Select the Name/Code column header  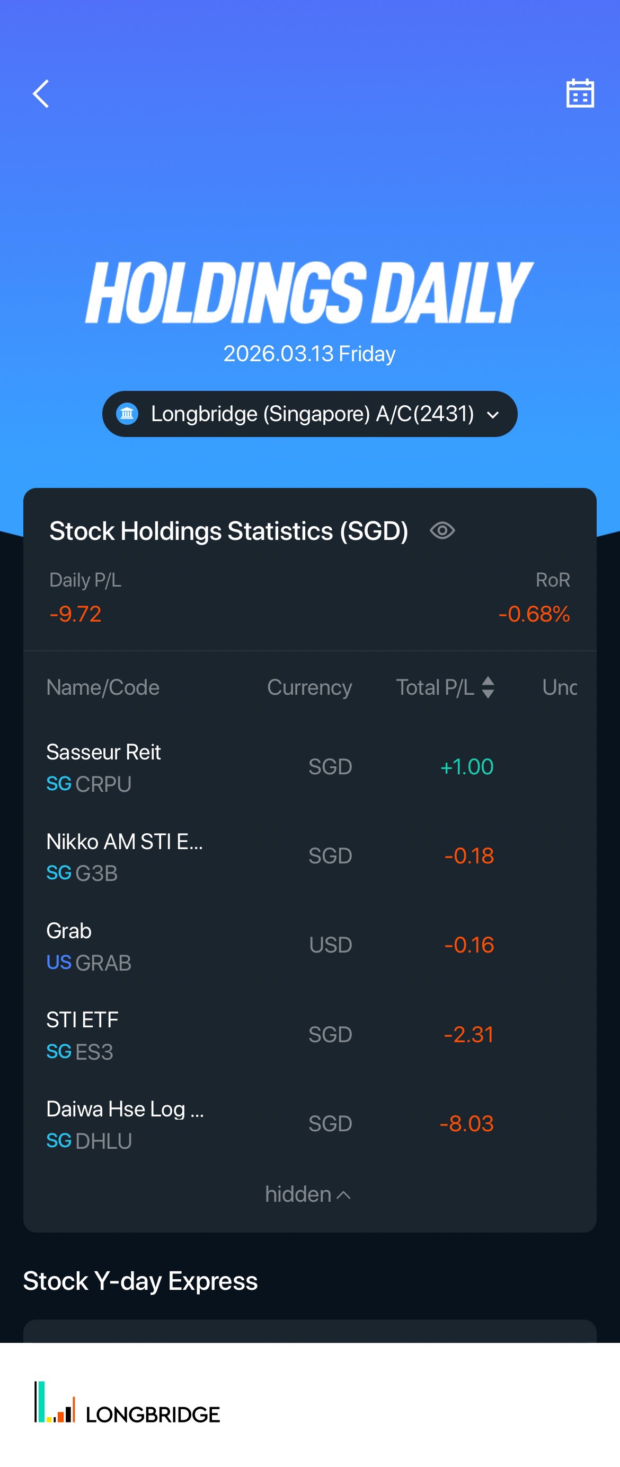[103, 687]
